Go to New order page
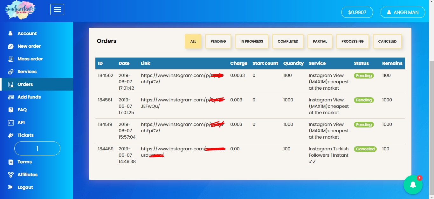The image size is (434, 199). coord(29,46)
